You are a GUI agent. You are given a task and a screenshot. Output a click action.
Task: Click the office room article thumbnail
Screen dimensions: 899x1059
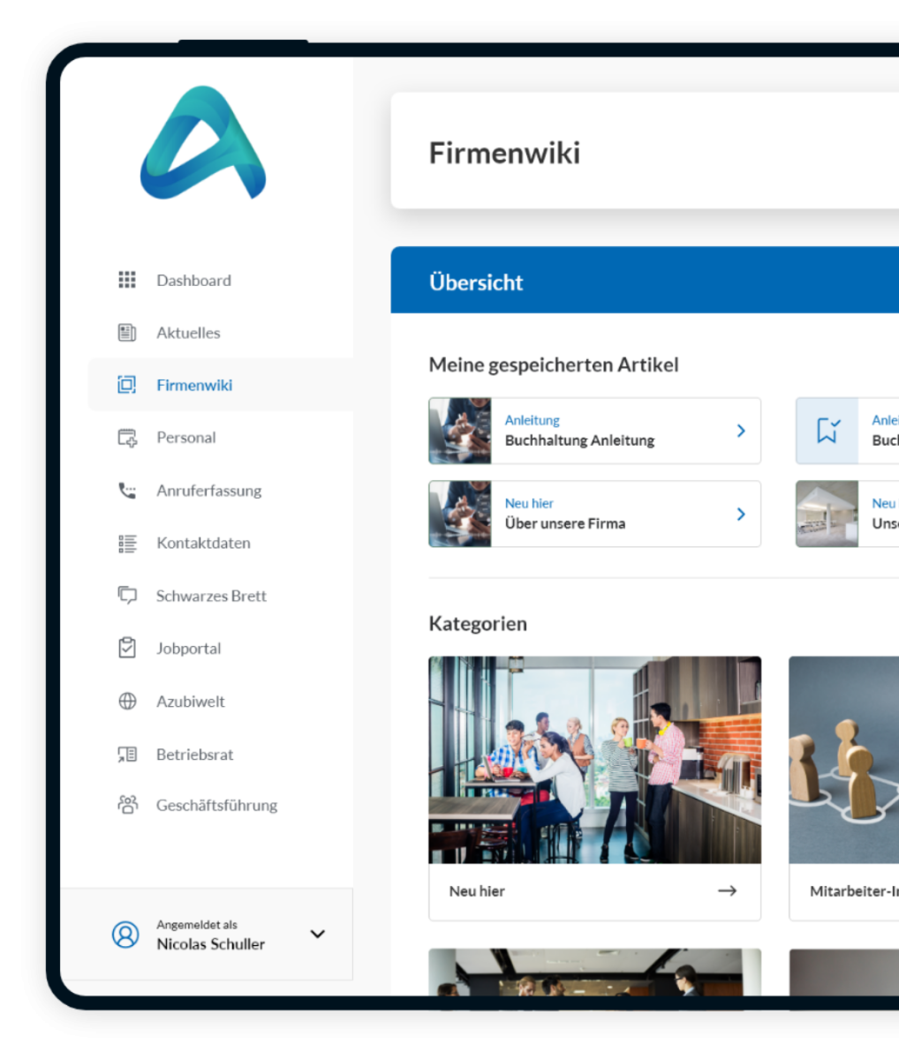[827, 514]
